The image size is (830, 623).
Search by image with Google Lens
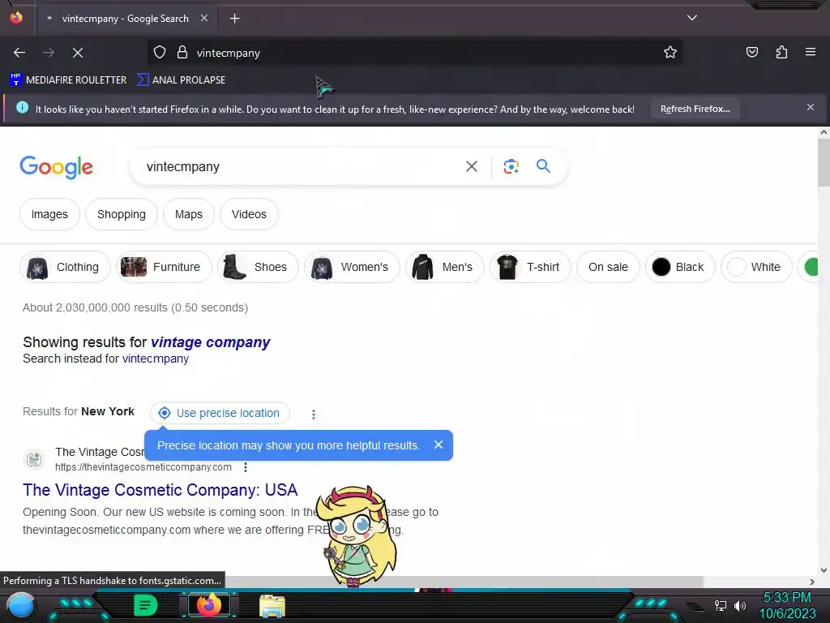click(x=511, y=167)
